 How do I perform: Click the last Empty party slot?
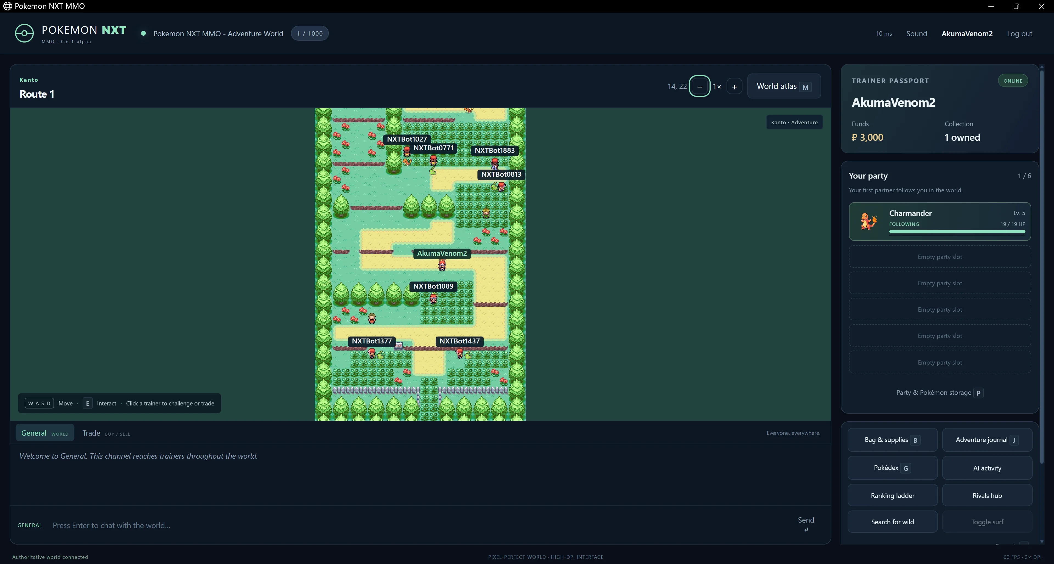[x=940, y=362]
